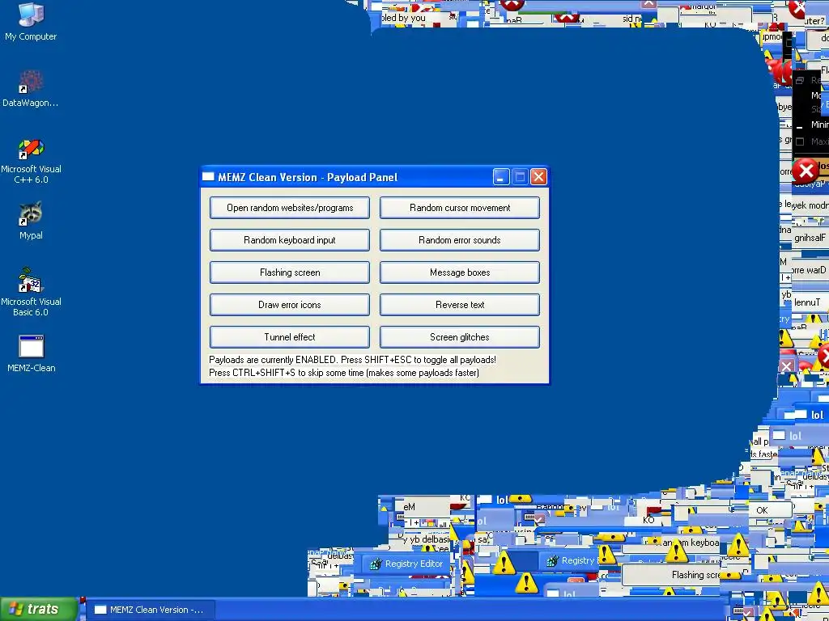Close the MEMZ Payload Panel window

tap(538, 177)
